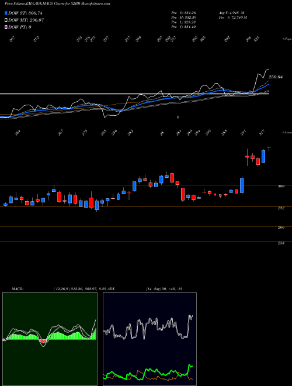Click the magenta horizontal DOW PT line

pyautogui.click(x=134, y=94)
